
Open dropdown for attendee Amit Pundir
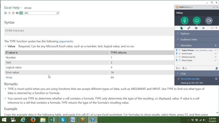[216, 54]
